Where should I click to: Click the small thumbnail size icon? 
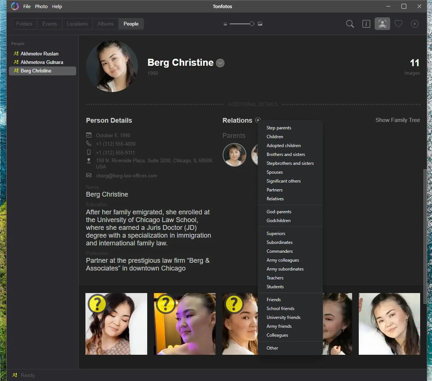tap(225, 24)
